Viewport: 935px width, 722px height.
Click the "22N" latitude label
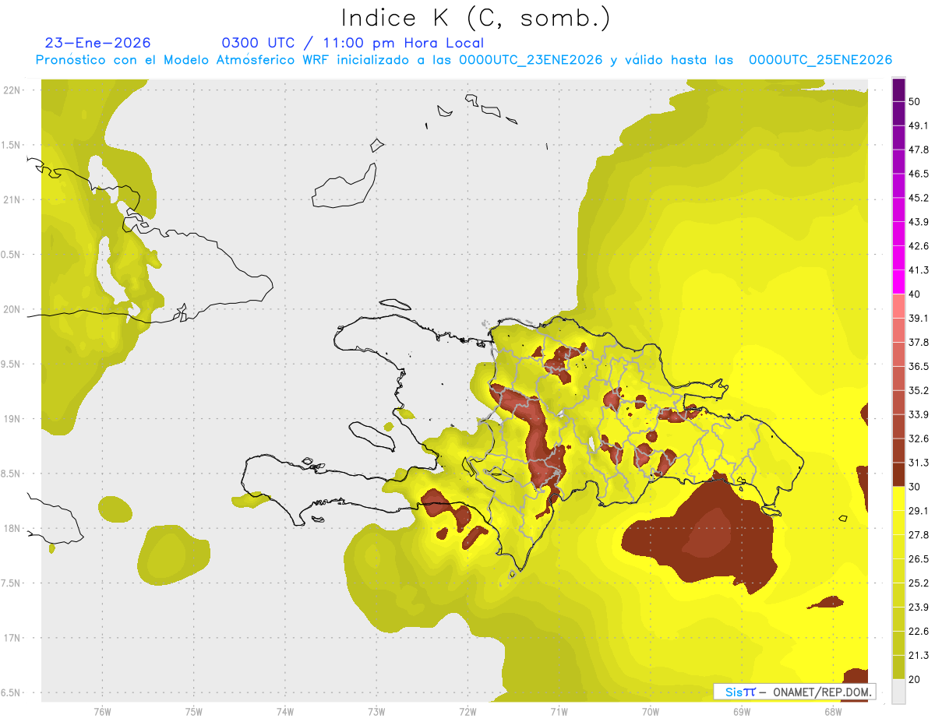click(x=12, y=90)
